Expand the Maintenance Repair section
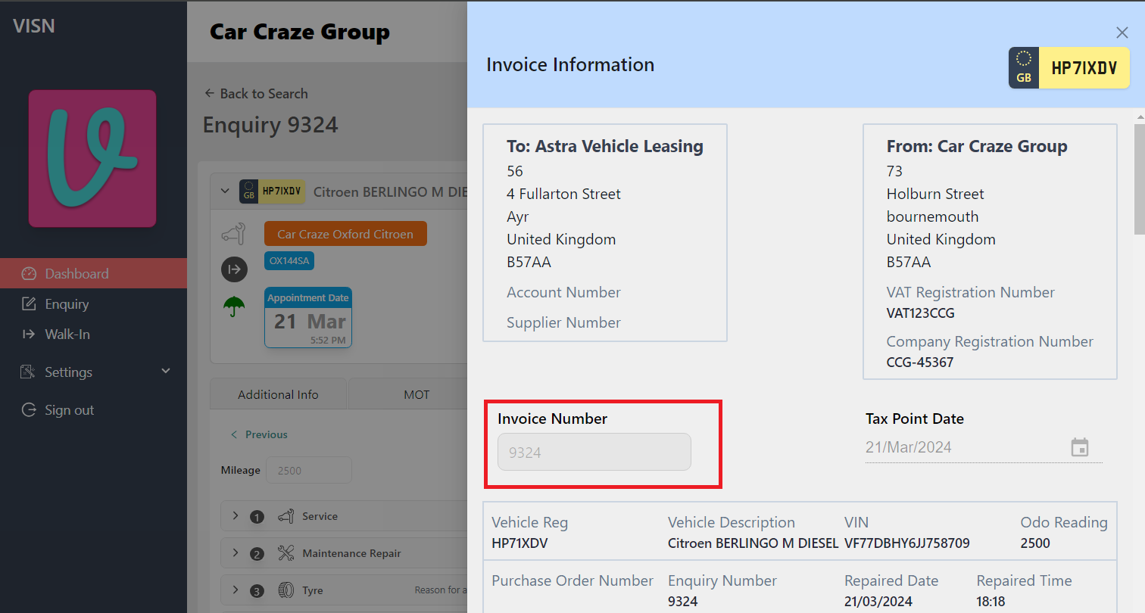The image size is (1145, 613). [x=236, y=552]
